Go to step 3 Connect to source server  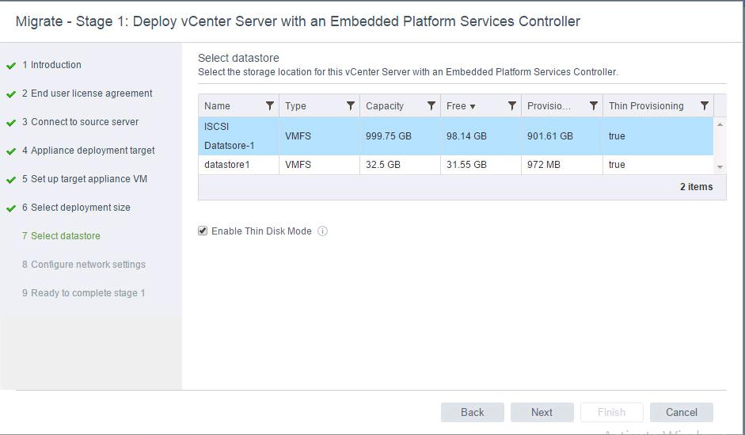click(x=80, y=122)
